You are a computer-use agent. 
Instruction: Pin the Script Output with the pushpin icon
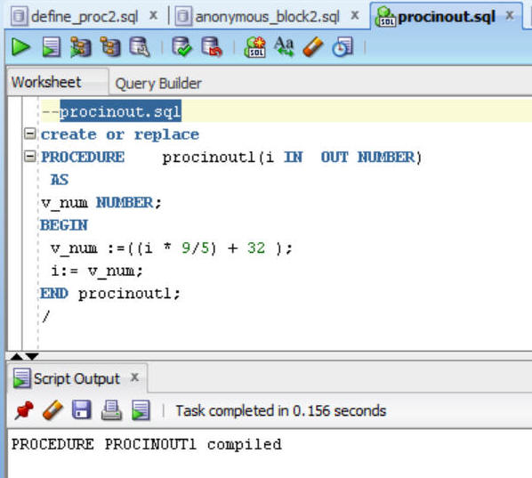coord(24,410)
